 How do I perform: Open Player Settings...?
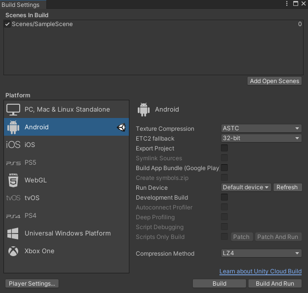coord(32,284)
